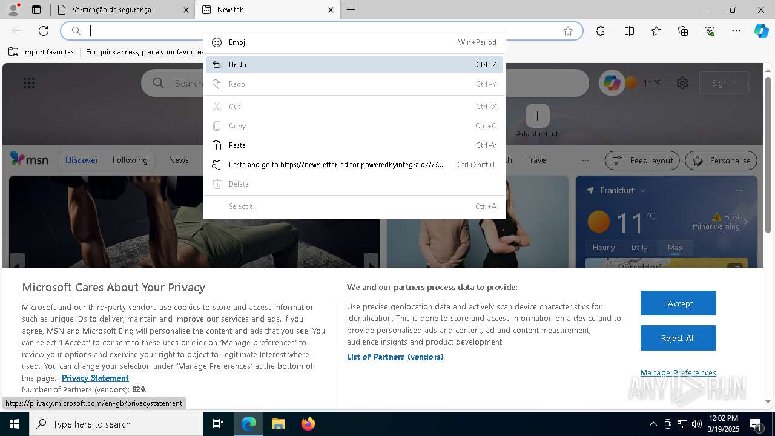Add this page to favorites star
775x436 pixels.
(568, 31)
